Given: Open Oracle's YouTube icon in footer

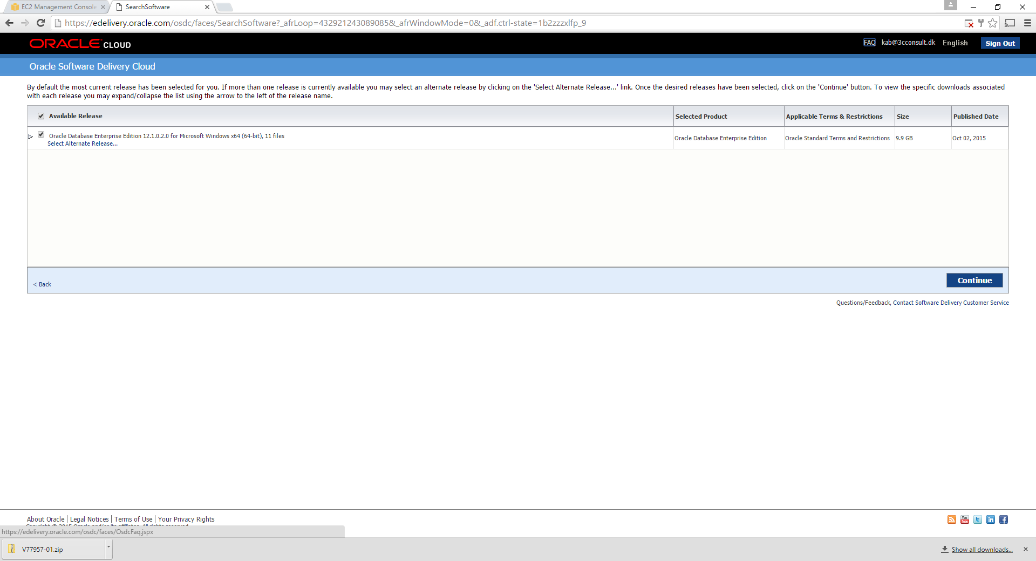Looking at the screenshot, I should [965, 519].
